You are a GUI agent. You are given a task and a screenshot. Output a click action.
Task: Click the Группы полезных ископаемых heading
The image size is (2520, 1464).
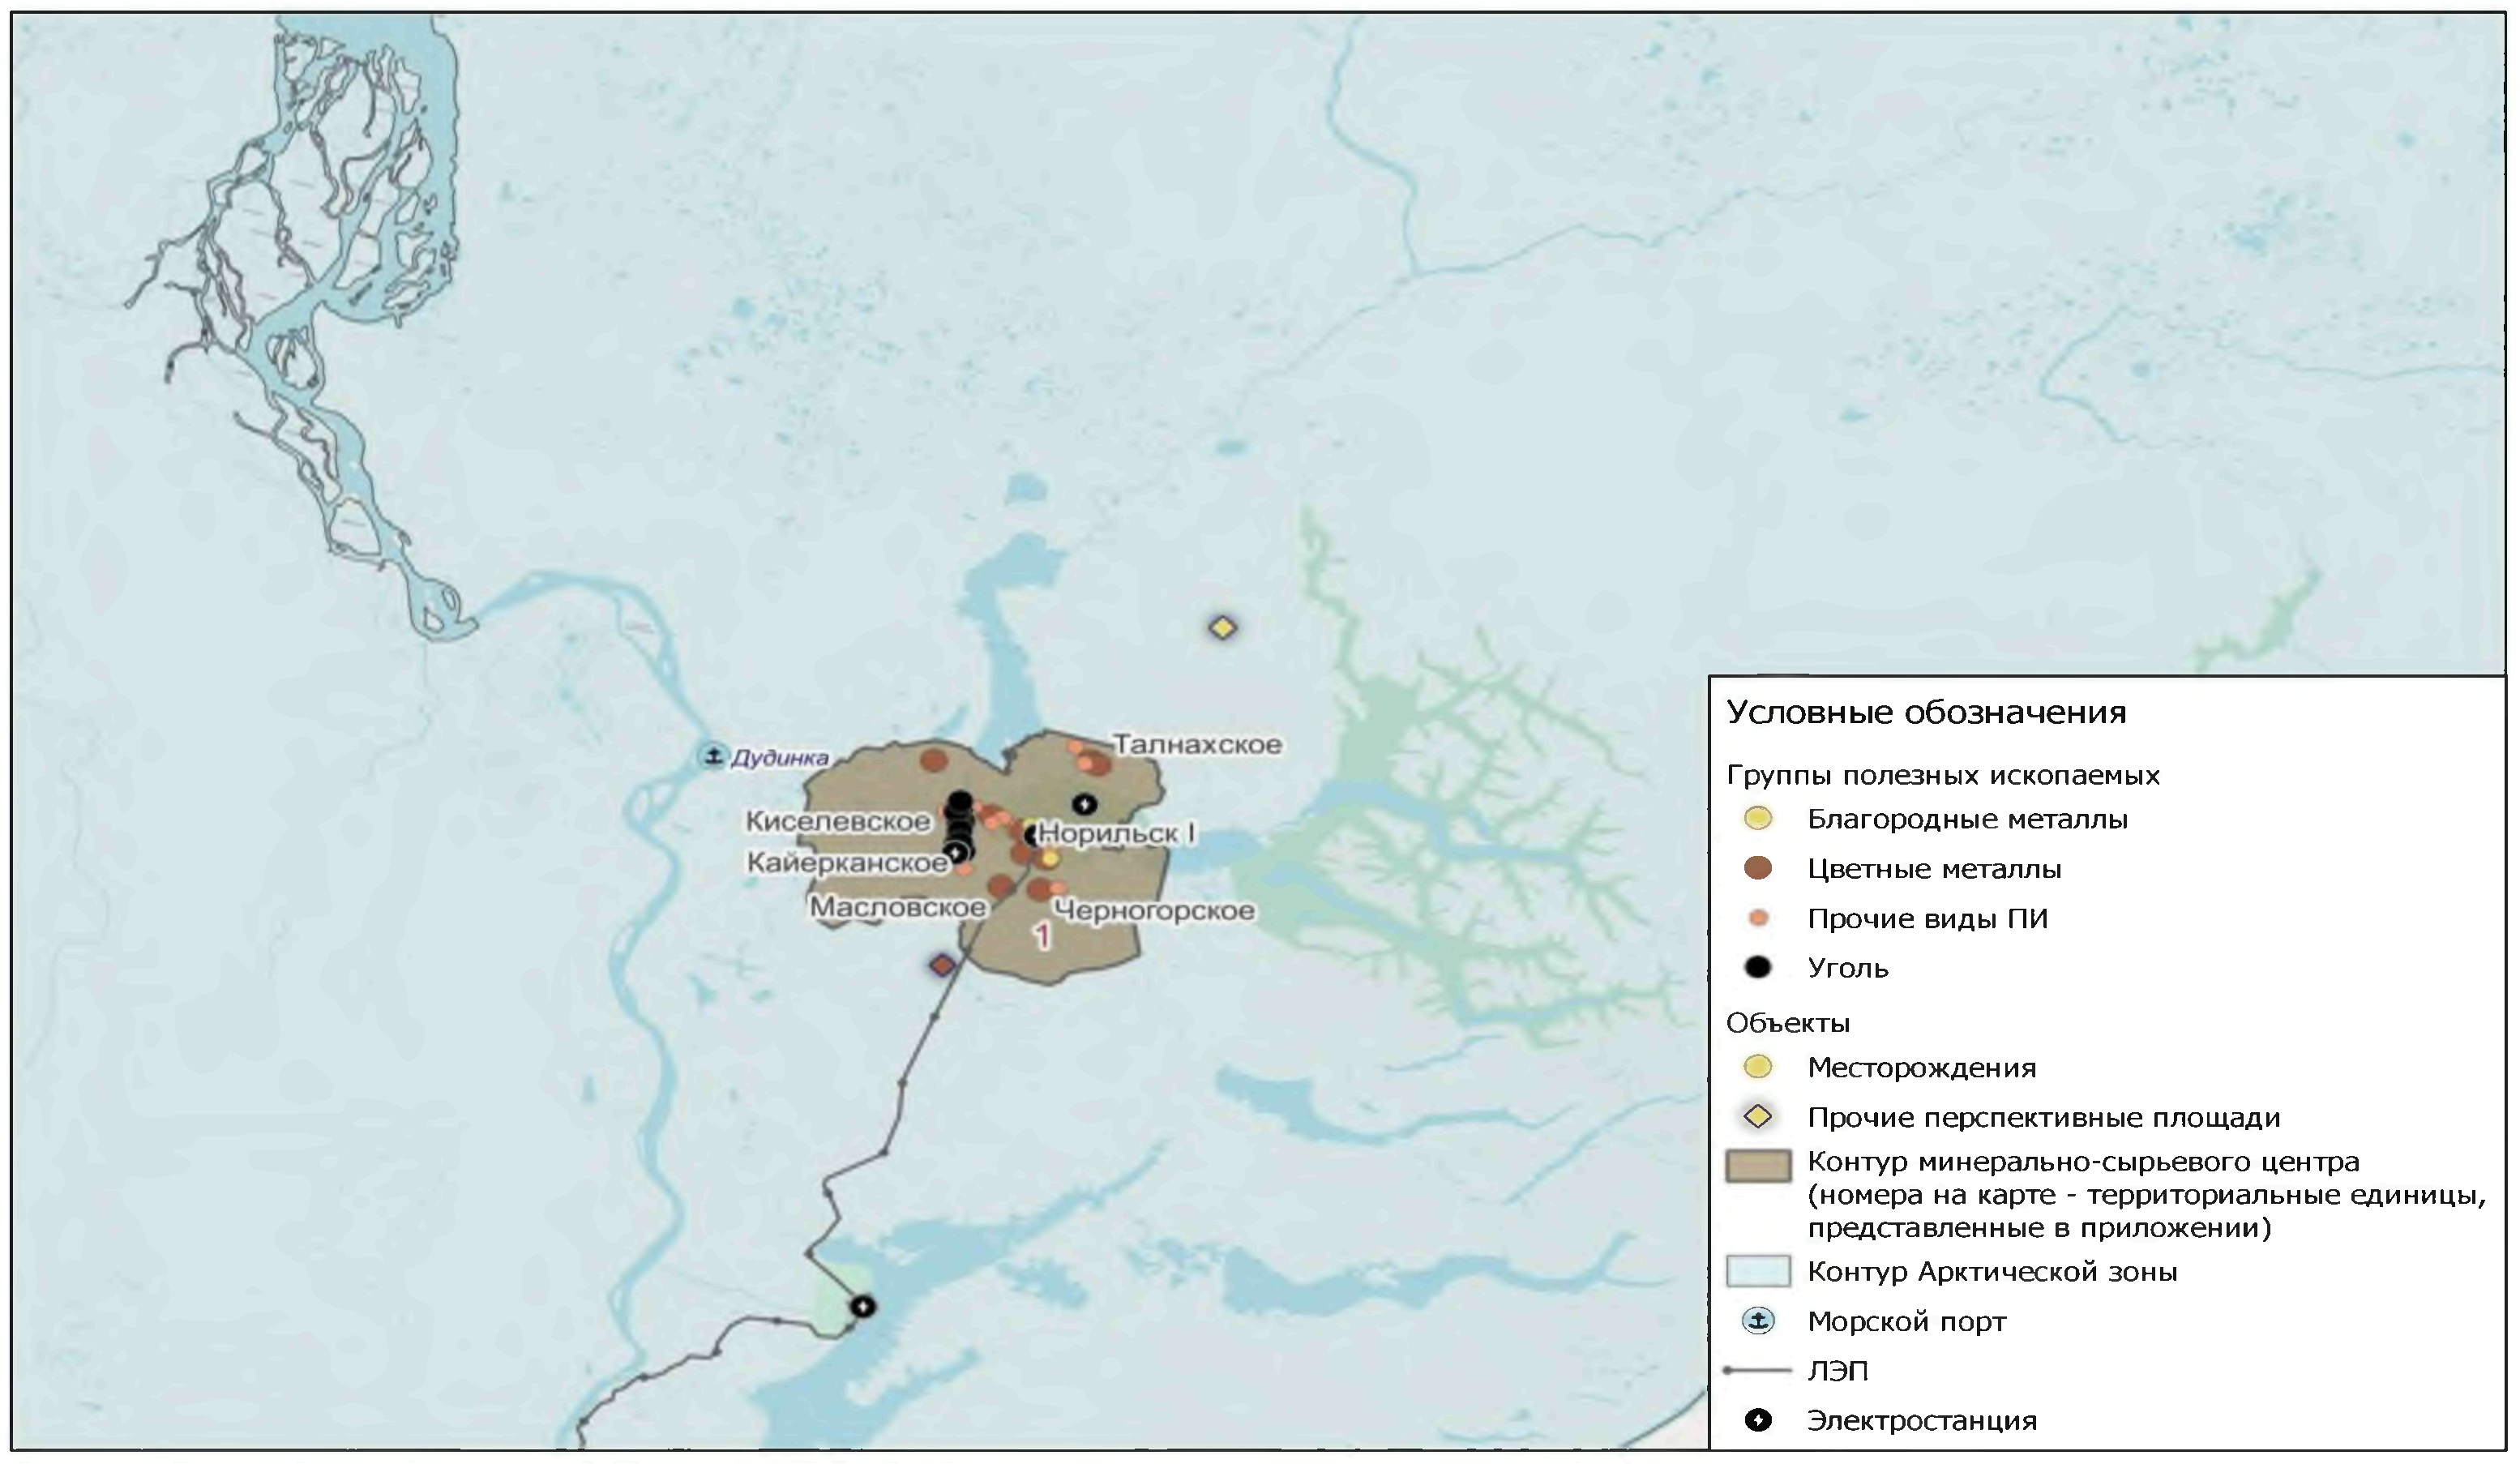(x=1943, y=775)
